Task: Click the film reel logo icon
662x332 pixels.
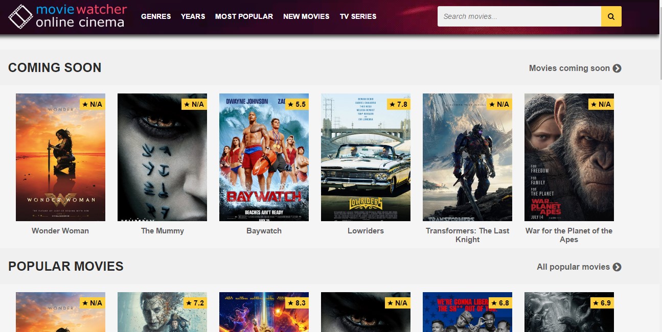Action: point(20,16)
